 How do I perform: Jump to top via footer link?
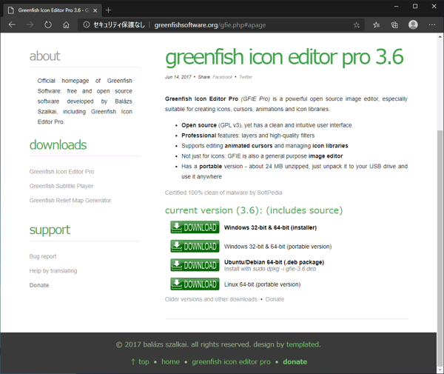(140, 362)
